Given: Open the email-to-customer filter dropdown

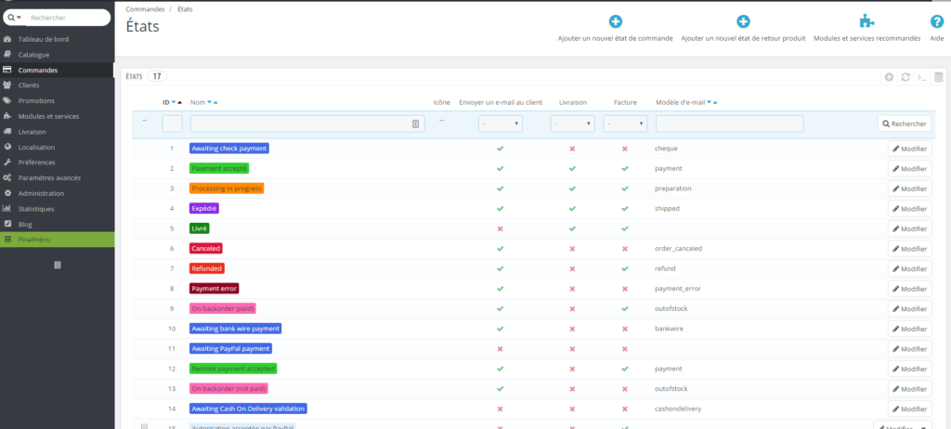Looking at the screenshot, I should point(500,123).
